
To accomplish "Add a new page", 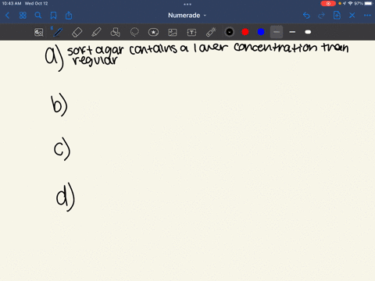I will [337, 16].
